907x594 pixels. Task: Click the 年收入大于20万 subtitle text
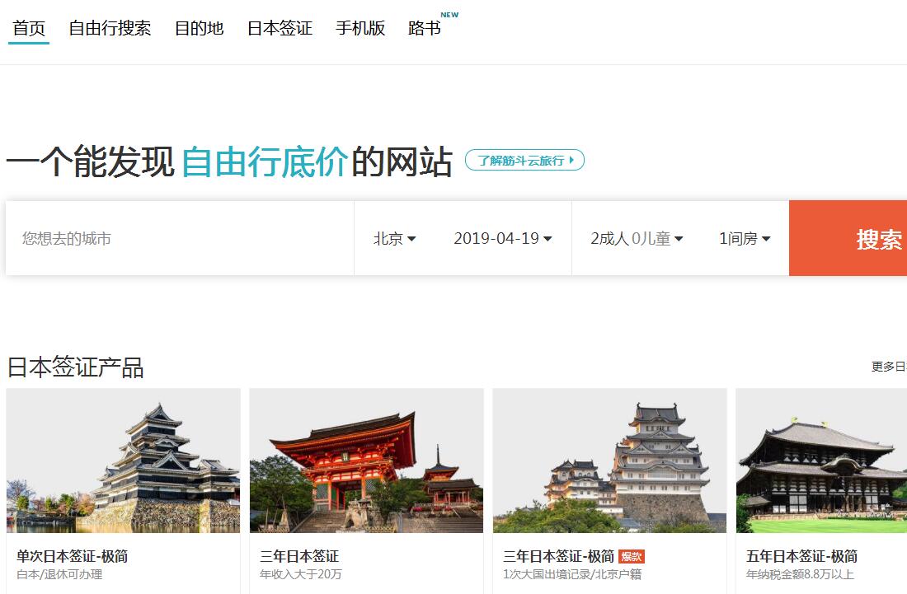point(301,574)
